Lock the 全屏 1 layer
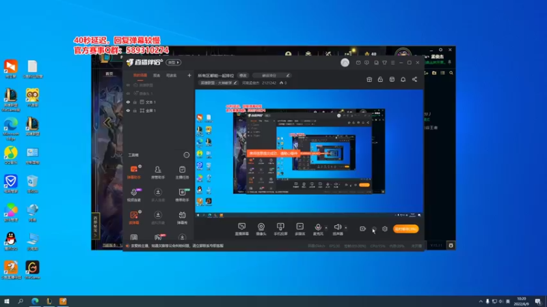The image size is (547, 307). (135, 111)
